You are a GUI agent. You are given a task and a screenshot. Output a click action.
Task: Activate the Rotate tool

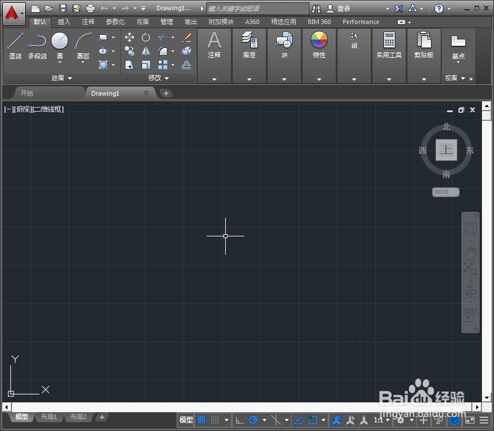tap(146, 37)
